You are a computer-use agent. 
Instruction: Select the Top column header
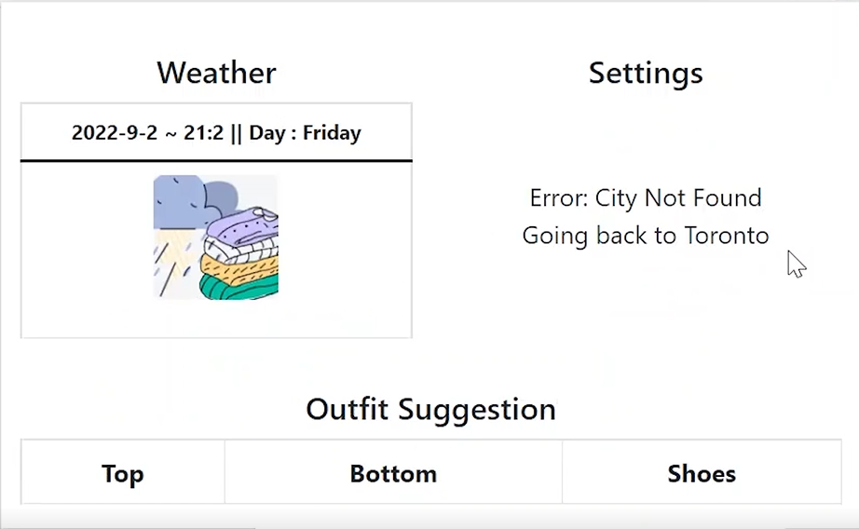tap(122, 473)
